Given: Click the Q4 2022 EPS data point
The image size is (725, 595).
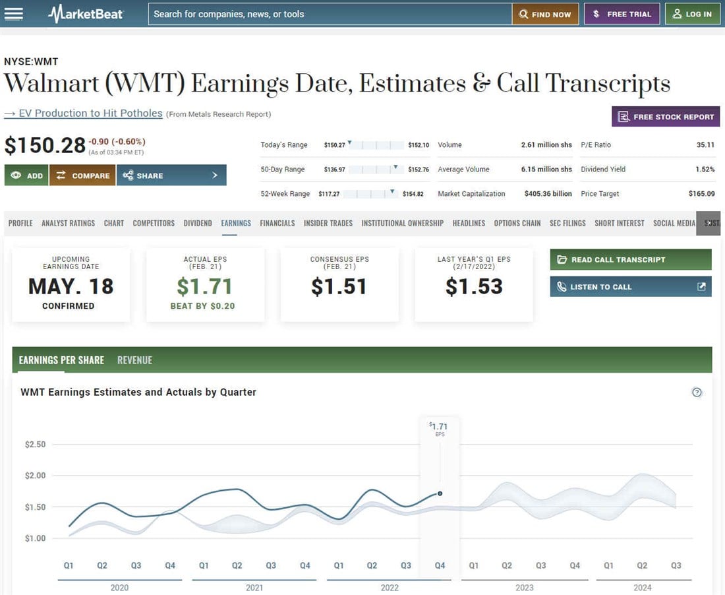Looking at the screenshot, I should pos(440,493).
